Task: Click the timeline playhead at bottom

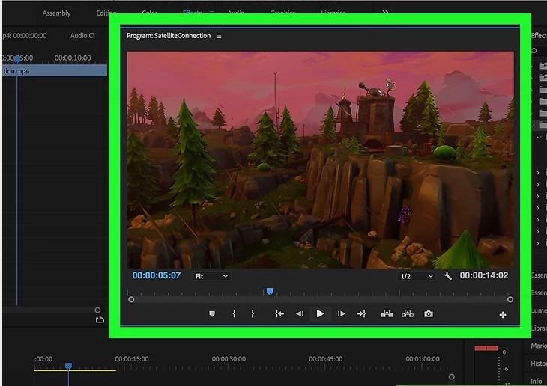Action: [68, 366]
